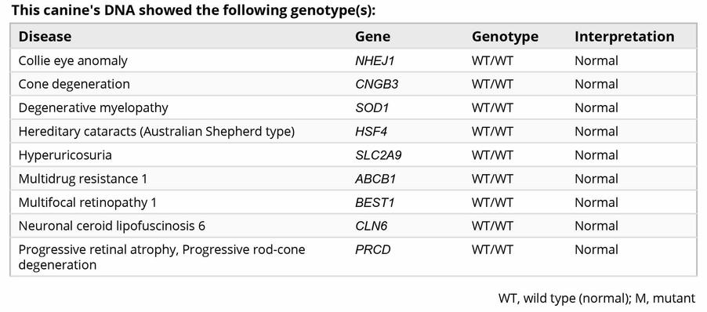707x312 pixels.
Task: Click the Disease column header
Action: pyautogui.click(x=45, y=37)
